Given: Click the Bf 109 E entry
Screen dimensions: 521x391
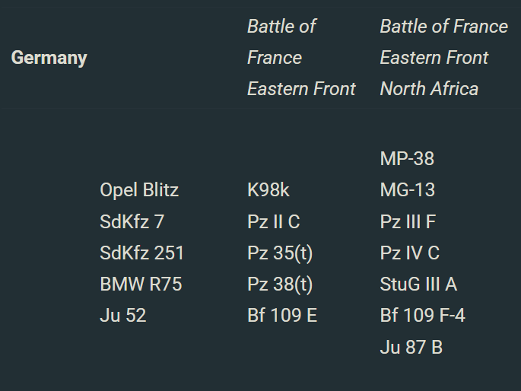Looking at the screenshot, I should pyautogui.click(x=282, y=316).
